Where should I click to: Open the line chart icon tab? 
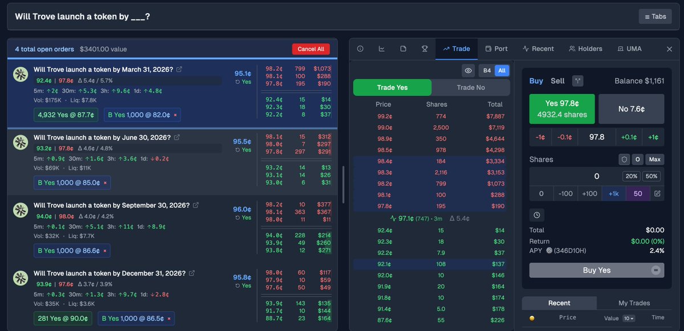(381, 49)
